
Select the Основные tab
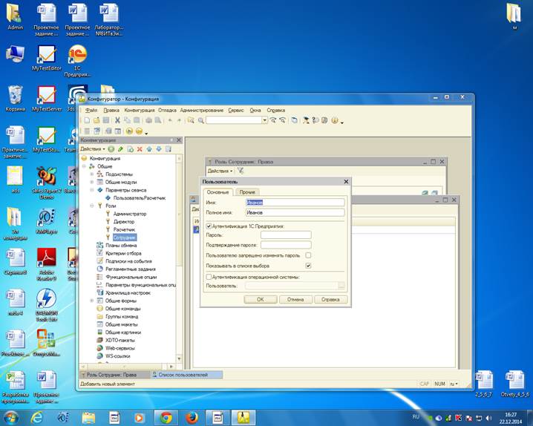[218, 192]
